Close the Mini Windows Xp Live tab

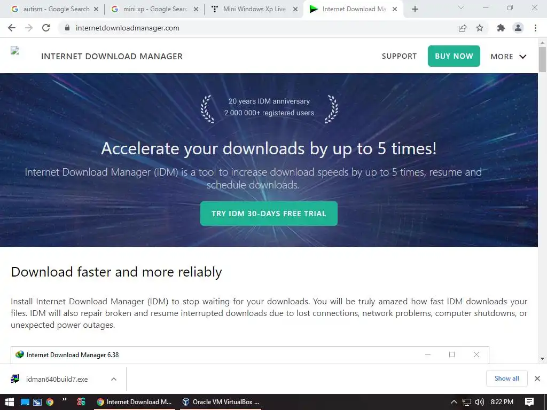[x=295, y=10]
